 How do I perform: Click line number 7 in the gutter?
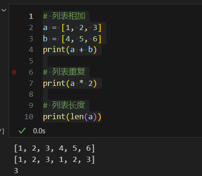point(31,84)
